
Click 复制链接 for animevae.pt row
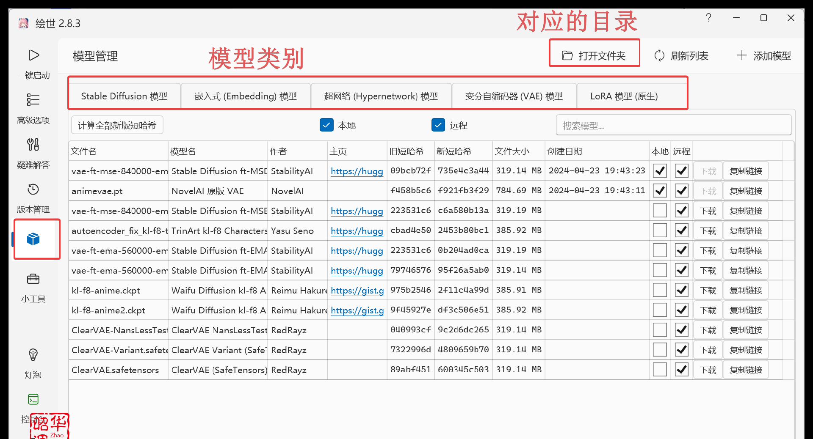746,191
